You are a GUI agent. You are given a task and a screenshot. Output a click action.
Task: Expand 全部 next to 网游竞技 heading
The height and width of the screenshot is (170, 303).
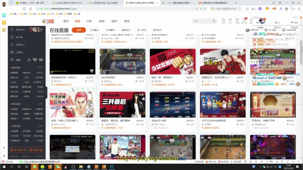[40, 68]
